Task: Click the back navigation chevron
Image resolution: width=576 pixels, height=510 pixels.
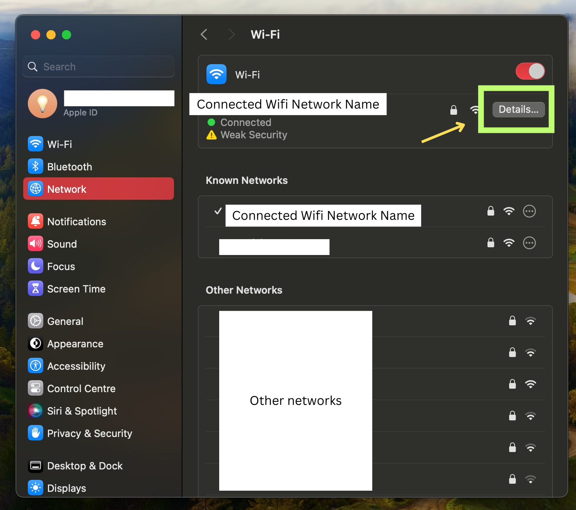Action: click(204, 34)
